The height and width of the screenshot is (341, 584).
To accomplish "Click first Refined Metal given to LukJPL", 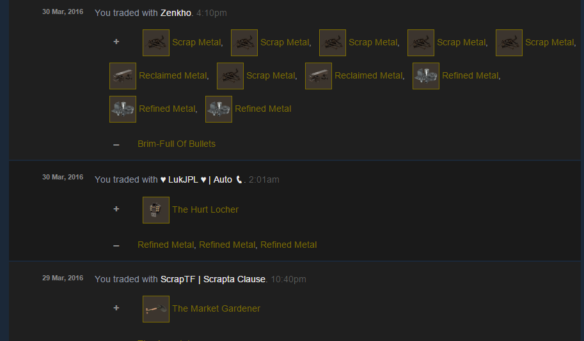I will [x=166, y=245].
